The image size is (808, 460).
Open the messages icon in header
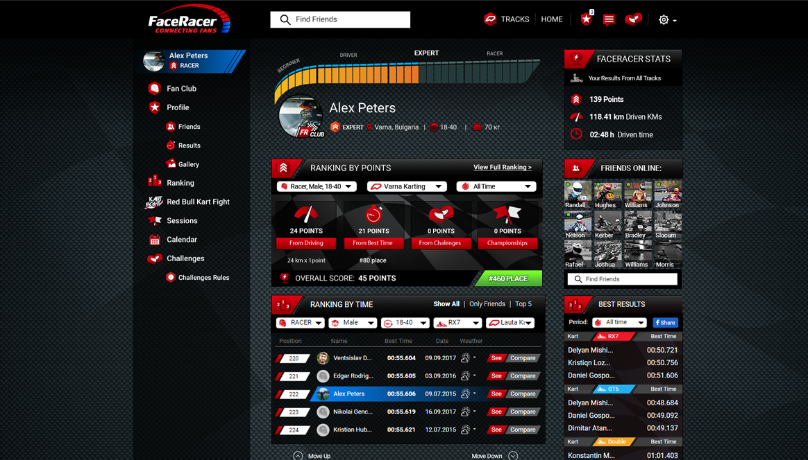pos(609,19)
